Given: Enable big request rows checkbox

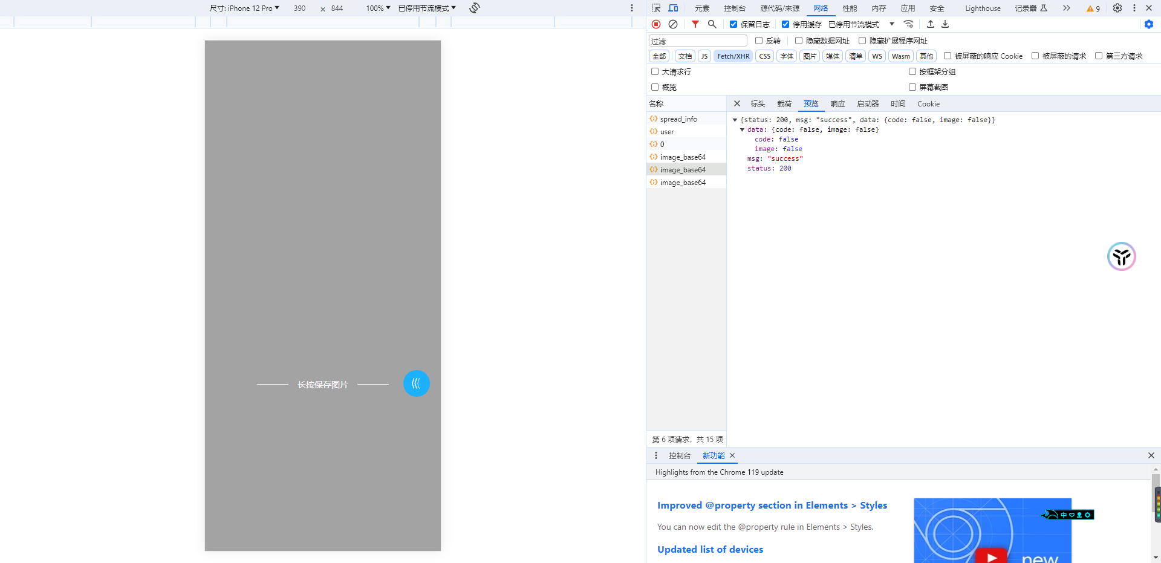Looking at the screenshot, I should [655, 71].
